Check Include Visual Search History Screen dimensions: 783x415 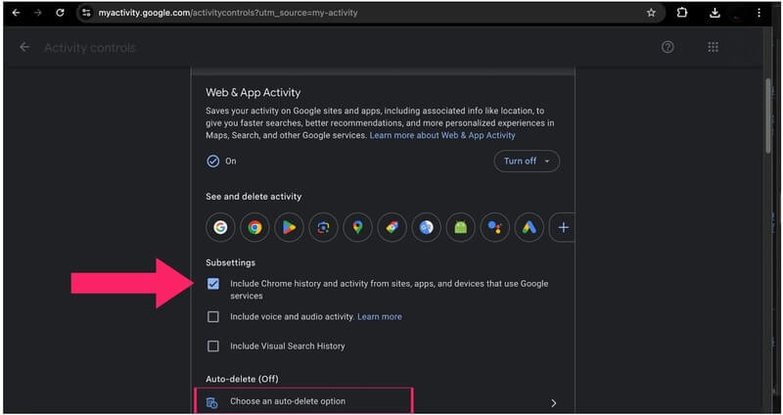click(x=213, y=346)
